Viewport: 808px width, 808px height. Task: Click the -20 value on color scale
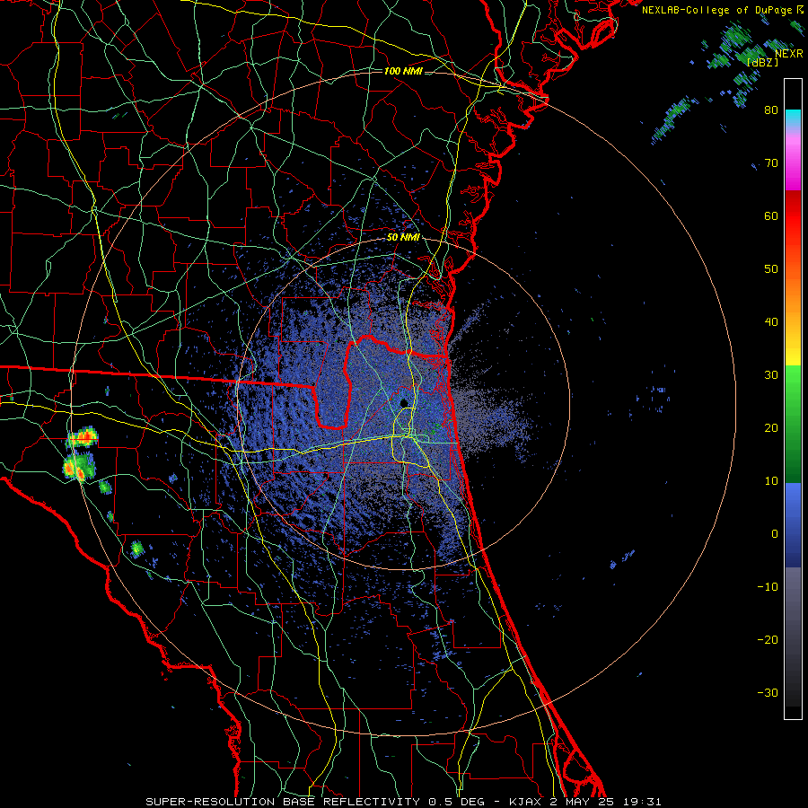[x=768, y=639]
